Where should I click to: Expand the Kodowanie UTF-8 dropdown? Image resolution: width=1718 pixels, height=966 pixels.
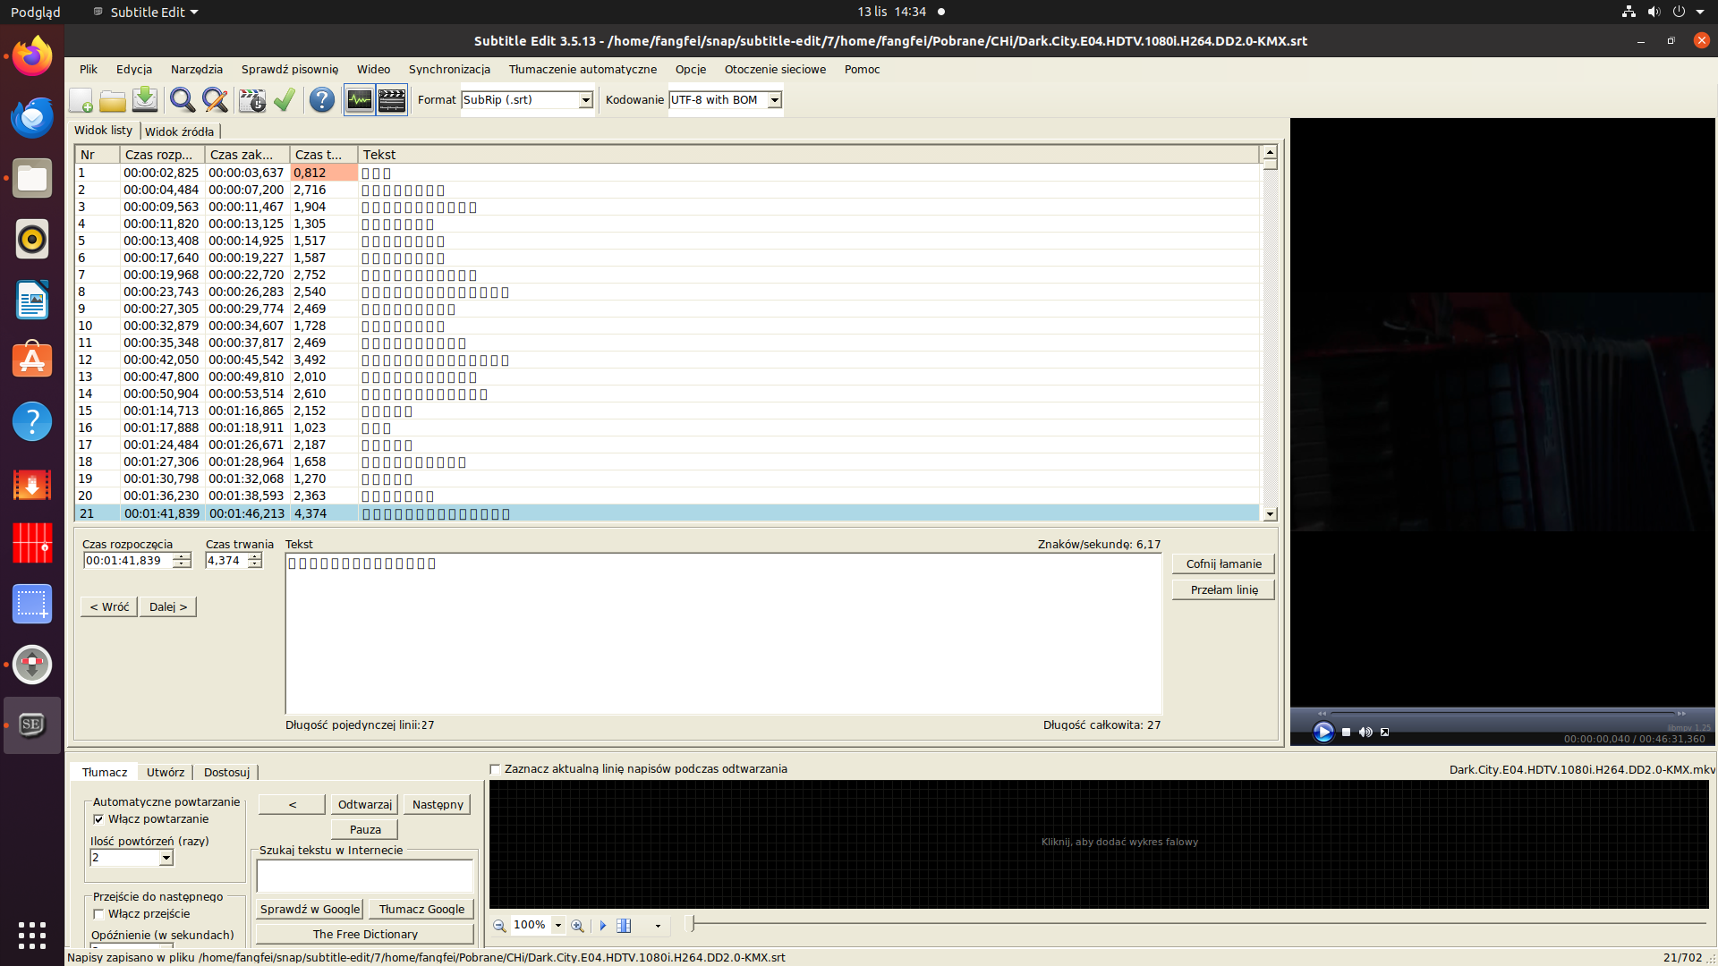[x=775, y=100]
